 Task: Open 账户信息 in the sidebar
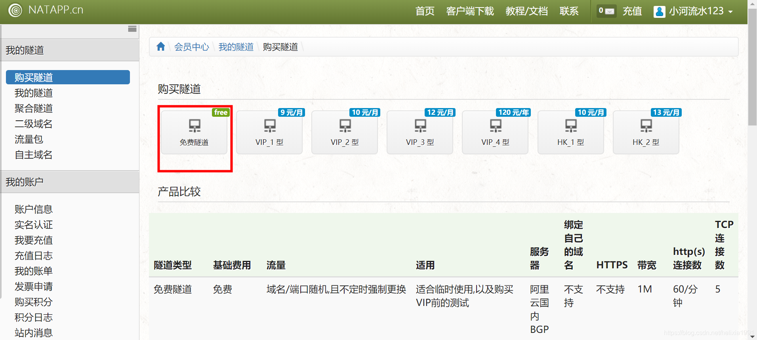pyautogui.click(x=34, y=209)
